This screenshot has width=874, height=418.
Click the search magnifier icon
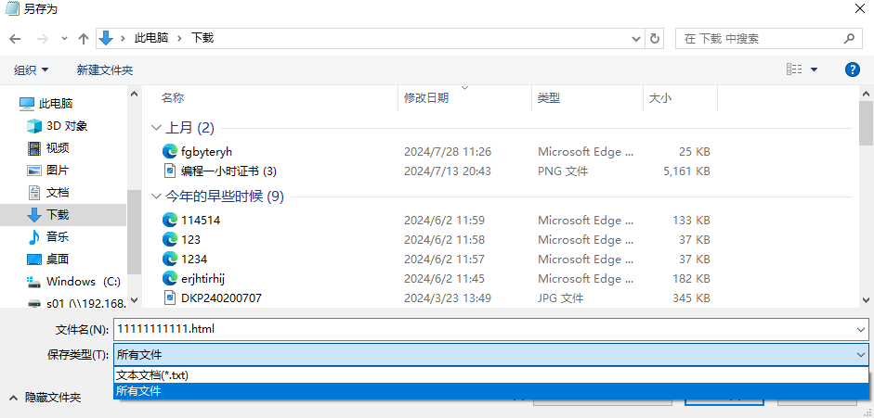(849, 38)
